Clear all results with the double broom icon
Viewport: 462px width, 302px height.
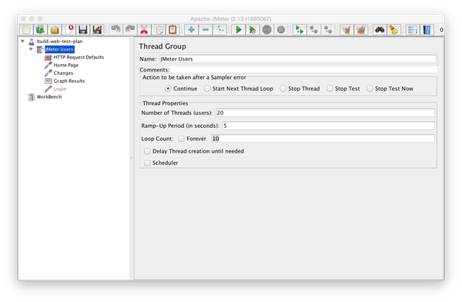(x=361, y=30)
